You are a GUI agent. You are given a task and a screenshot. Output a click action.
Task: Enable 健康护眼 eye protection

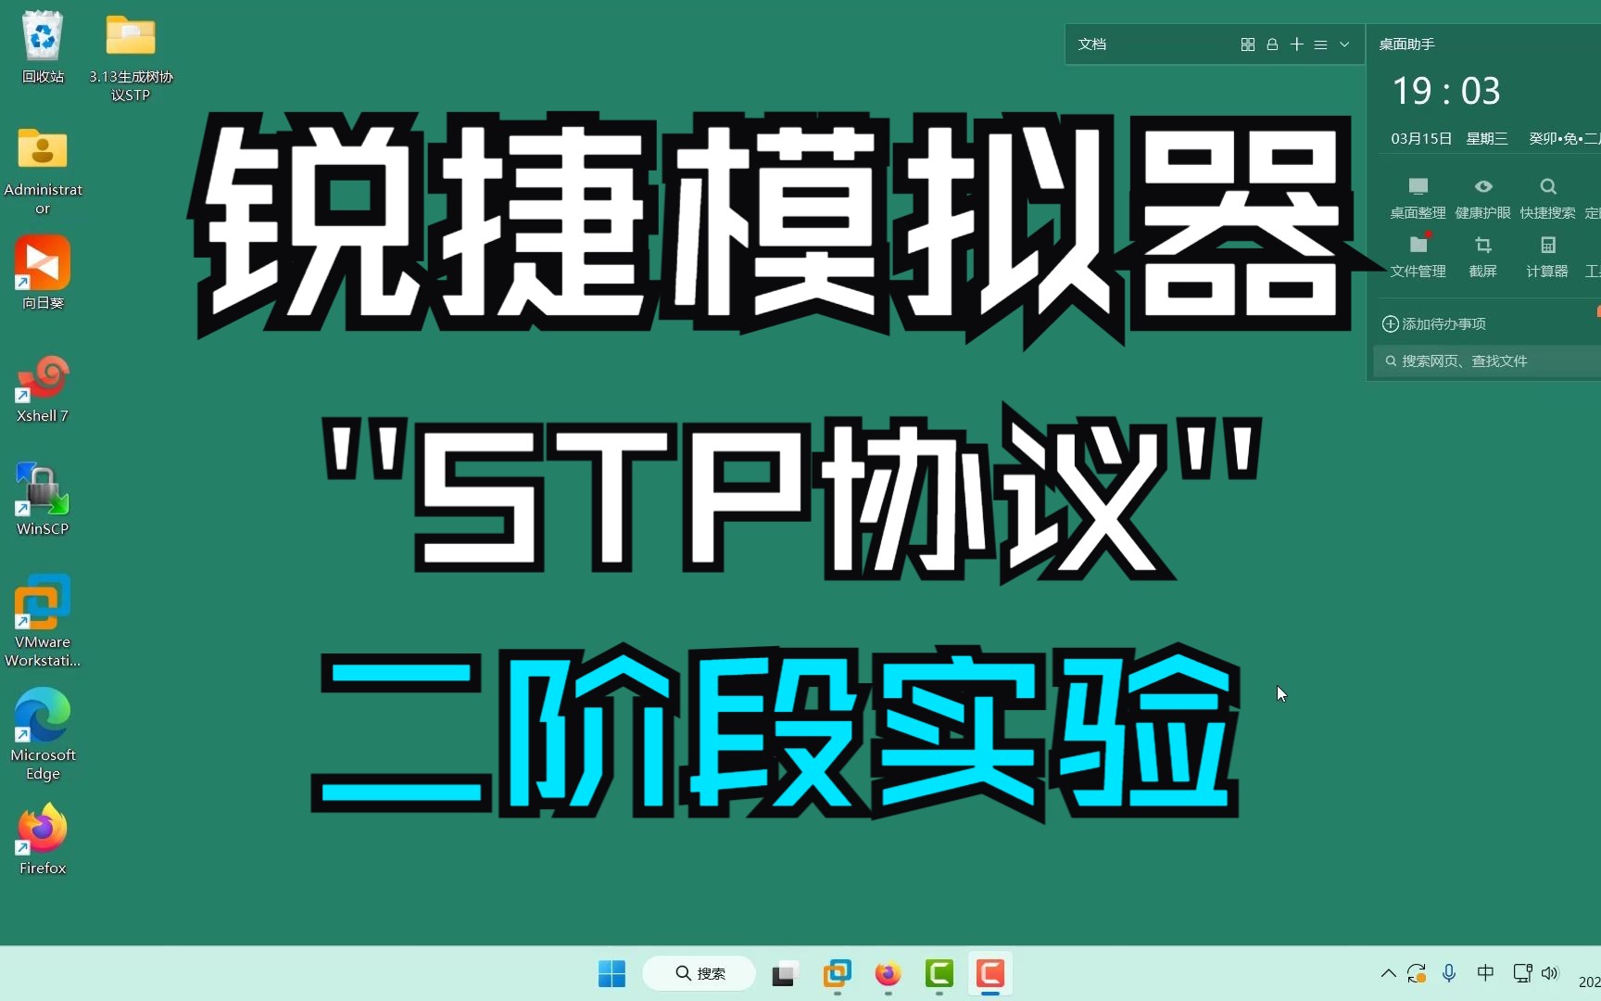[x=1483, y=198]
